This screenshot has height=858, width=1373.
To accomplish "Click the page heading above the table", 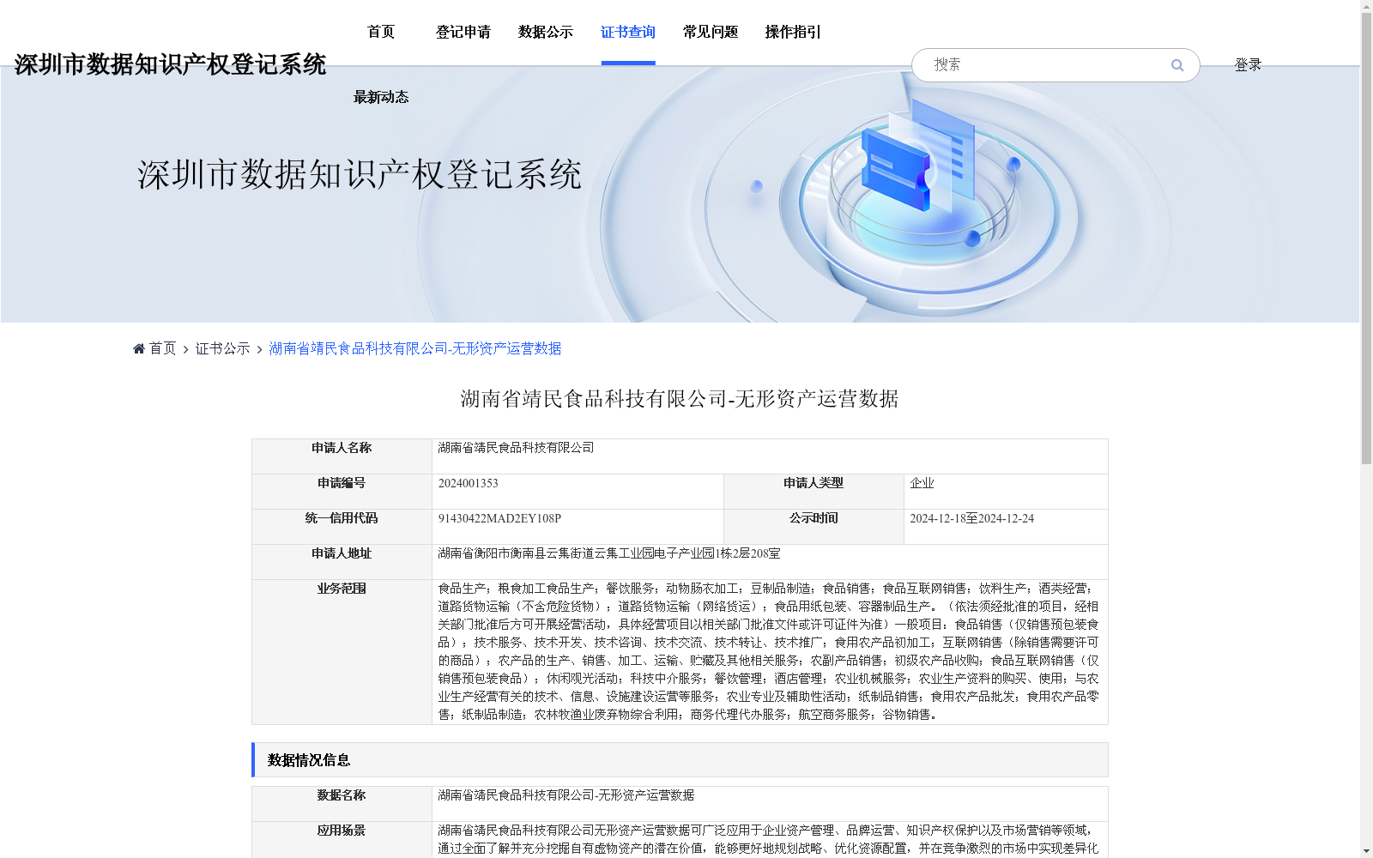I will 680,399.
